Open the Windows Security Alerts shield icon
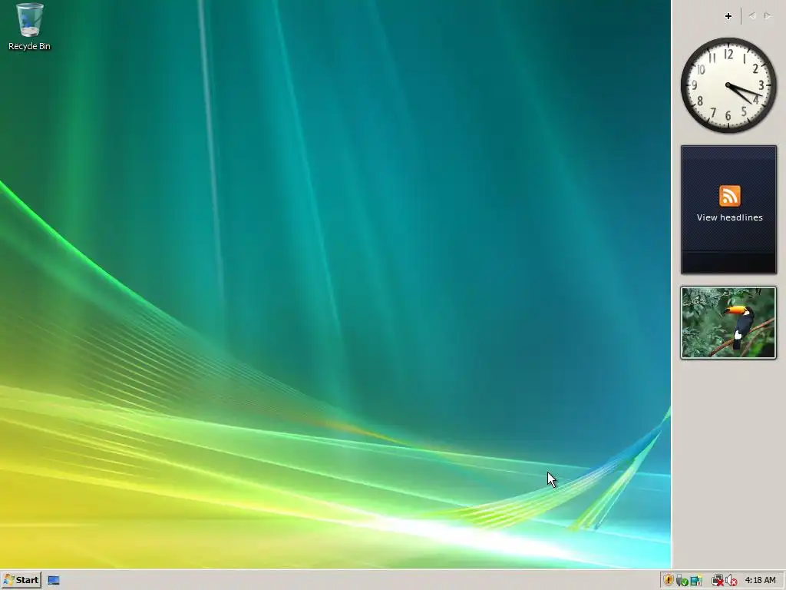 click(x=669, y=581)
